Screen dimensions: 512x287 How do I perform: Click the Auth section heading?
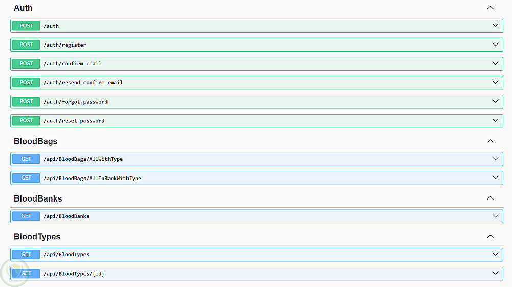(x=23, y=8)
